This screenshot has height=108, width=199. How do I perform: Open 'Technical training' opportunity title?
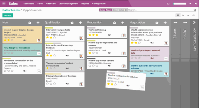pos(97,30)
